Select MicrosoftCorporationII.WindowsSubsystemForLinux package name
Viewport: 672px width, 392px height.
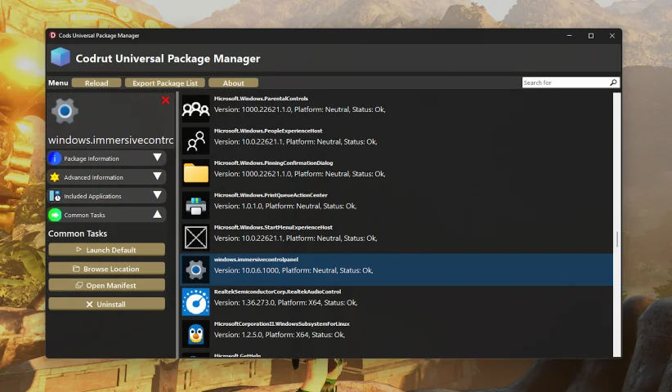[281, 323]
